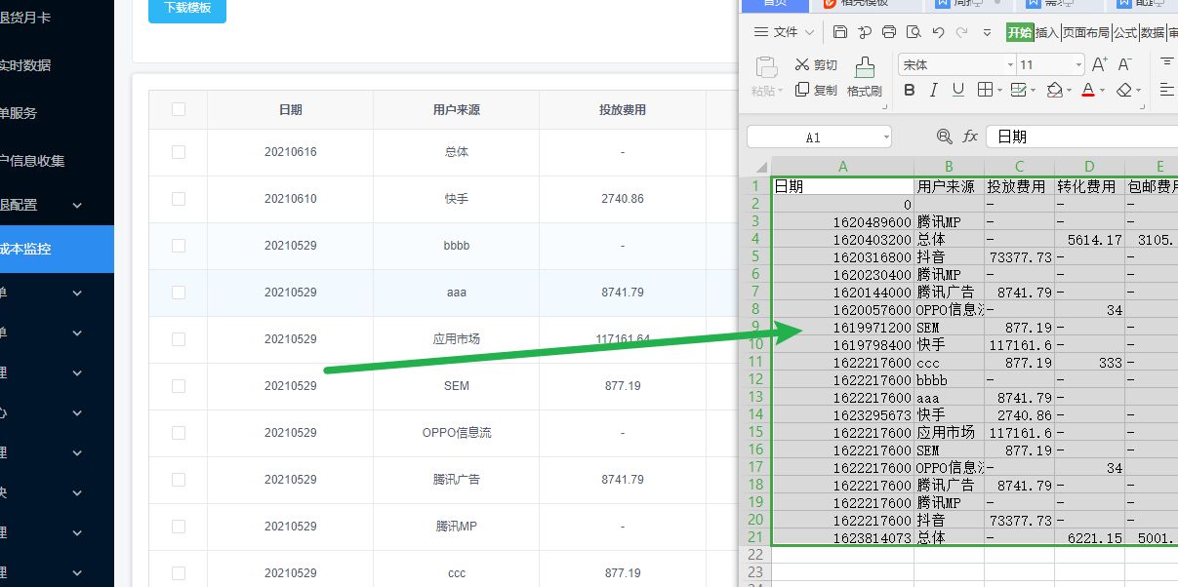Switch to the 开始 ribbon tab
Viewport: 1178px width, 587px height.
(1020, 32)
